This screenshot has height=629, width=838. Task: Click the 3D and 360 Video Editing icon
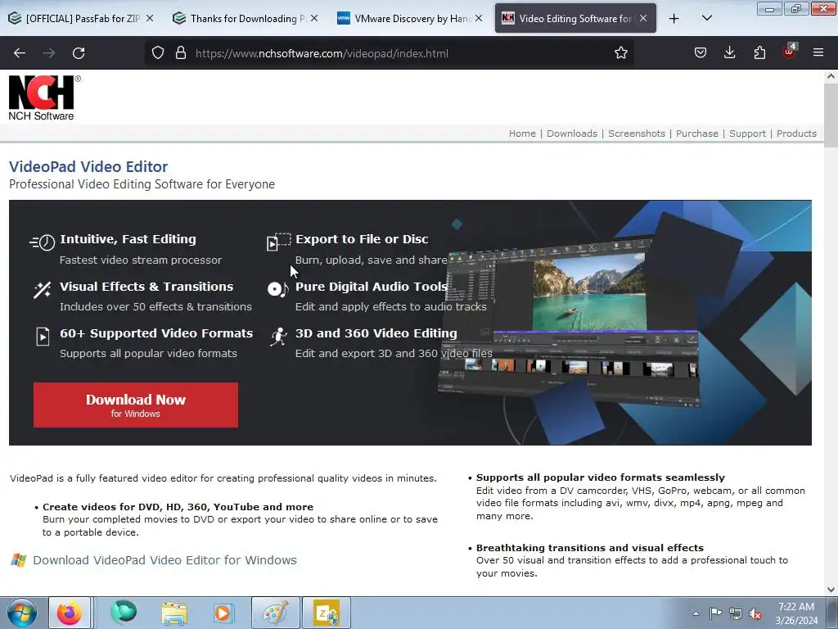pyautogui.click(x=278, y=337)
